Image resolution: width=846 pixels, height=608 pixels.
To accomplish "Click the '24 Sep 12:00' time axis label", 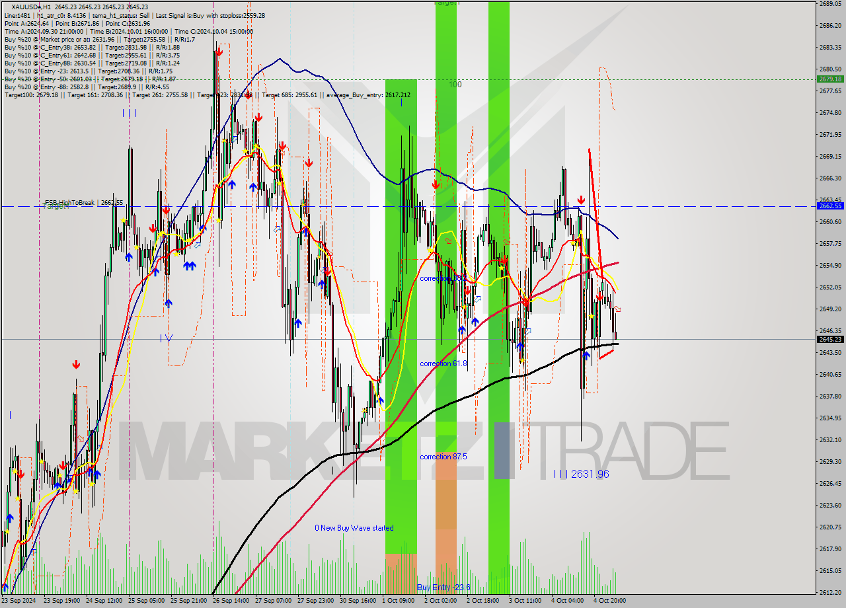I will point(104,601).
